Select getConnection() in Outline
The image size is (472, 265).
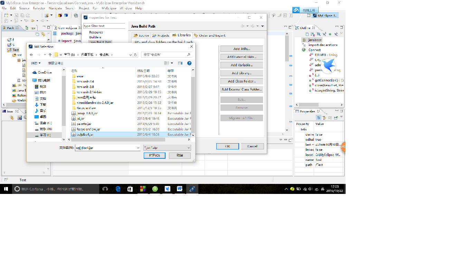click(327, 80)
